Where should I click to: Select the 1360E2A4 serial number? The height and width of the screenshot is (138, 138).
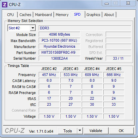(x=59, y=58)
